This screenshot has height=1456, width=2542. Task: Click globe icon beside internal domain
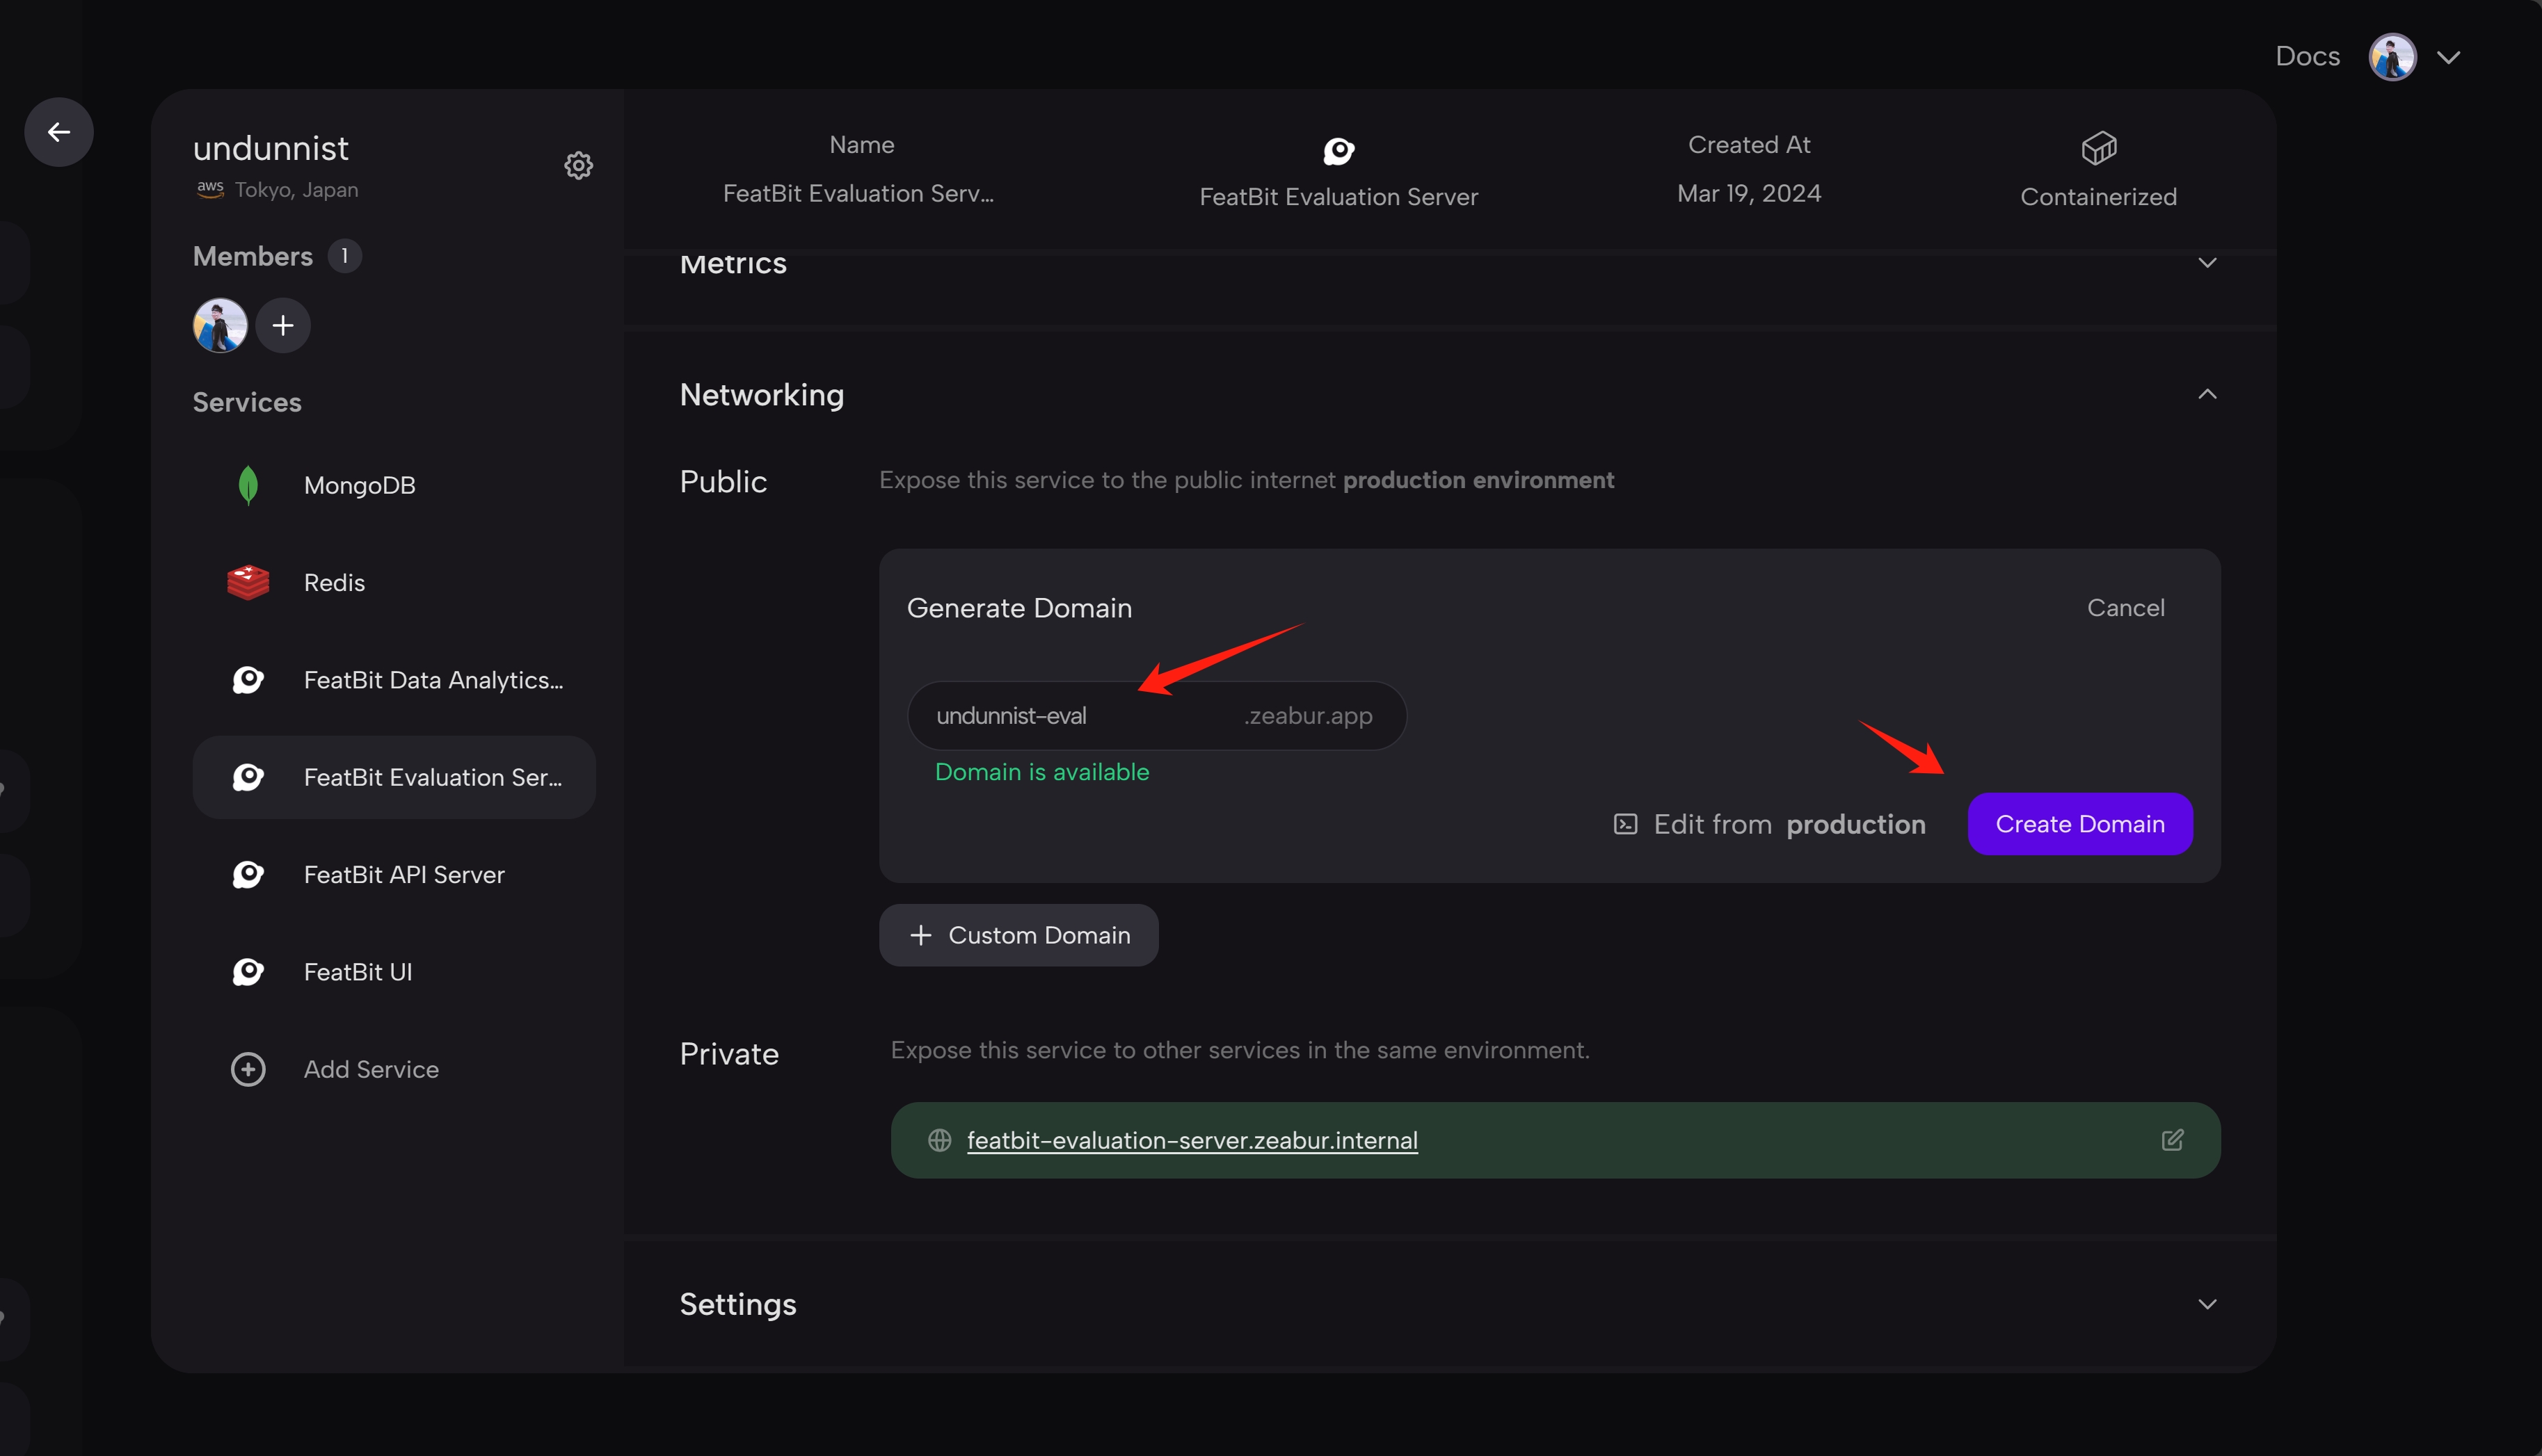pos(939,1140)
